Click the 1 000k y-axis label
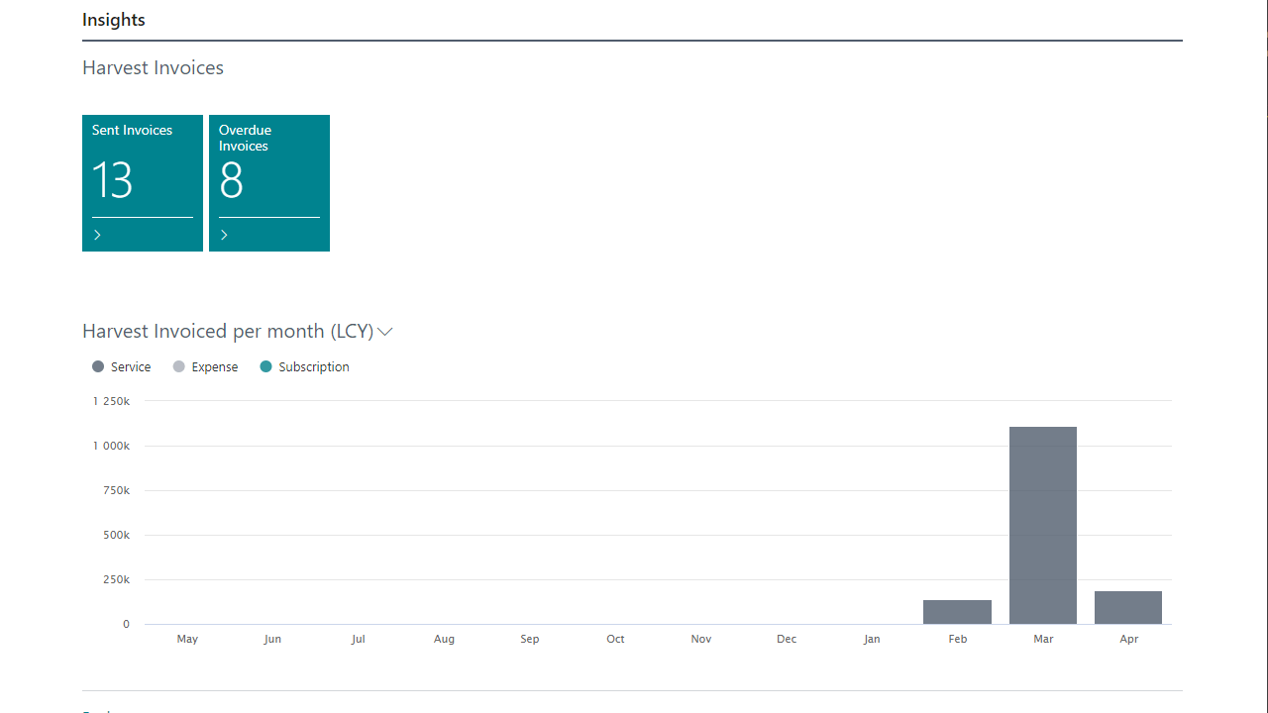 click(x=112, y=446)
